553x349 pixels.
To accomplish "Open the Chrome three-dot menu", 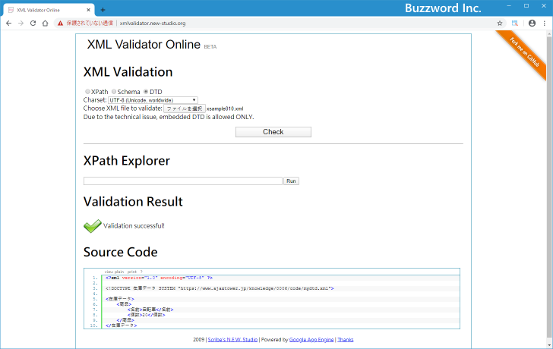I will [545, 24].
